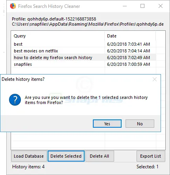The height and width of the screenshot is (175, 170).
Task: Click the 'History items: 4' status text
Action: pyautogui.click(x=28, y=167)
